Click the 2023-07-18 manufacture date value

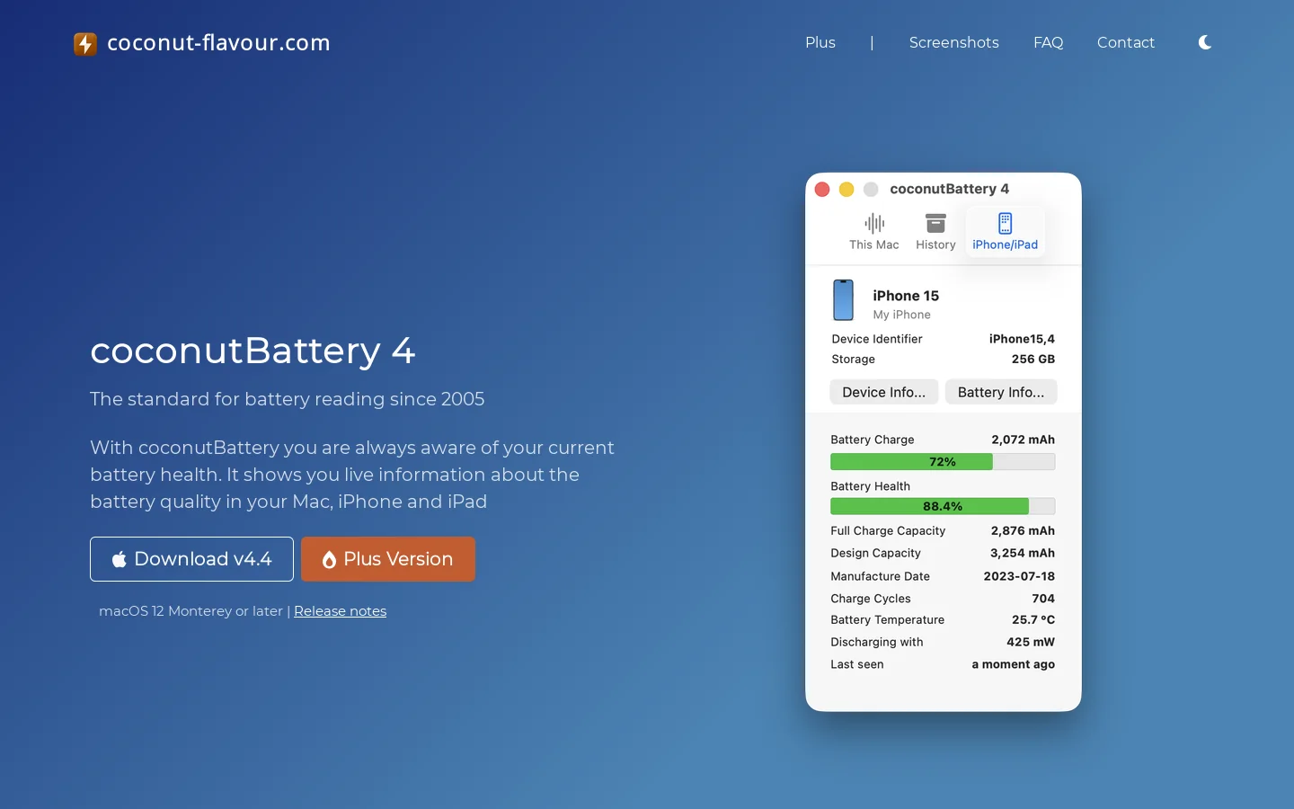[x=1019, y=576]
